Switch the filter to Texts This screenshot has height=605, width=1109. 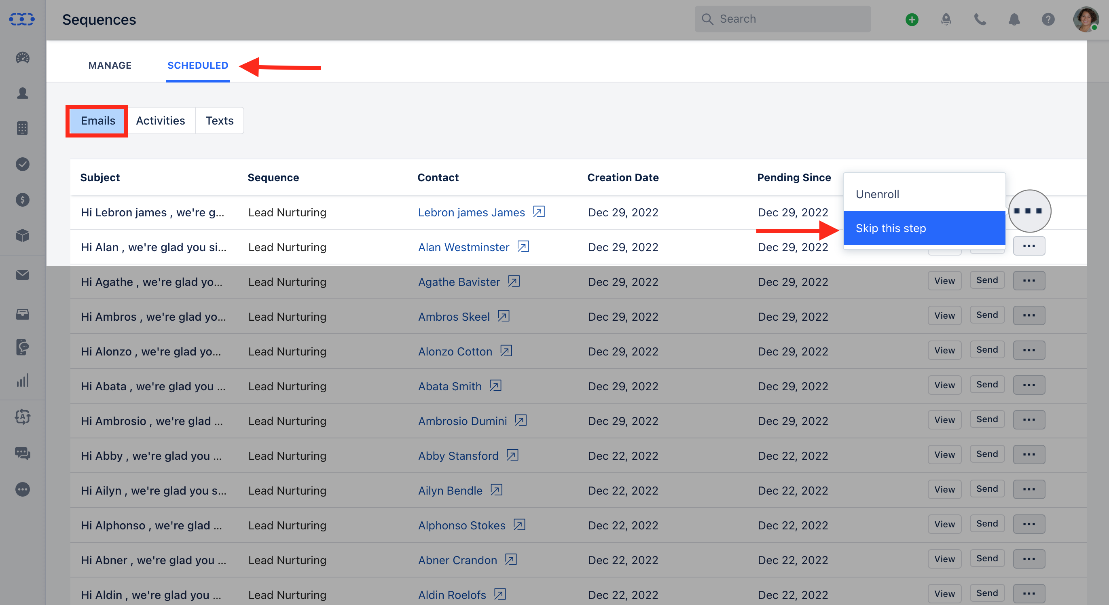point(219,121)
